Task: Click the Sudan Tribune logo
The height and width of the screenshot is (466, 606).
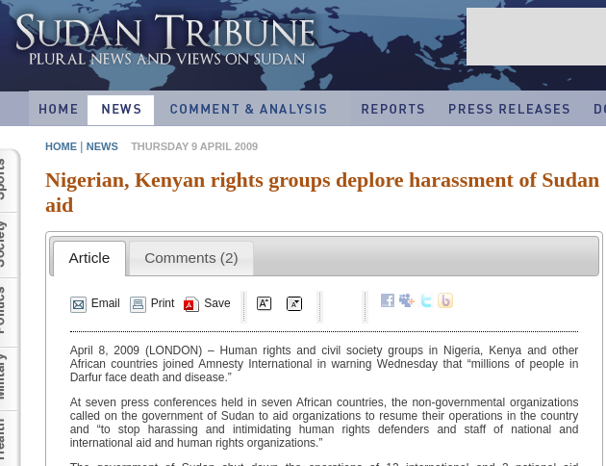Action: [x=166, y=39]
